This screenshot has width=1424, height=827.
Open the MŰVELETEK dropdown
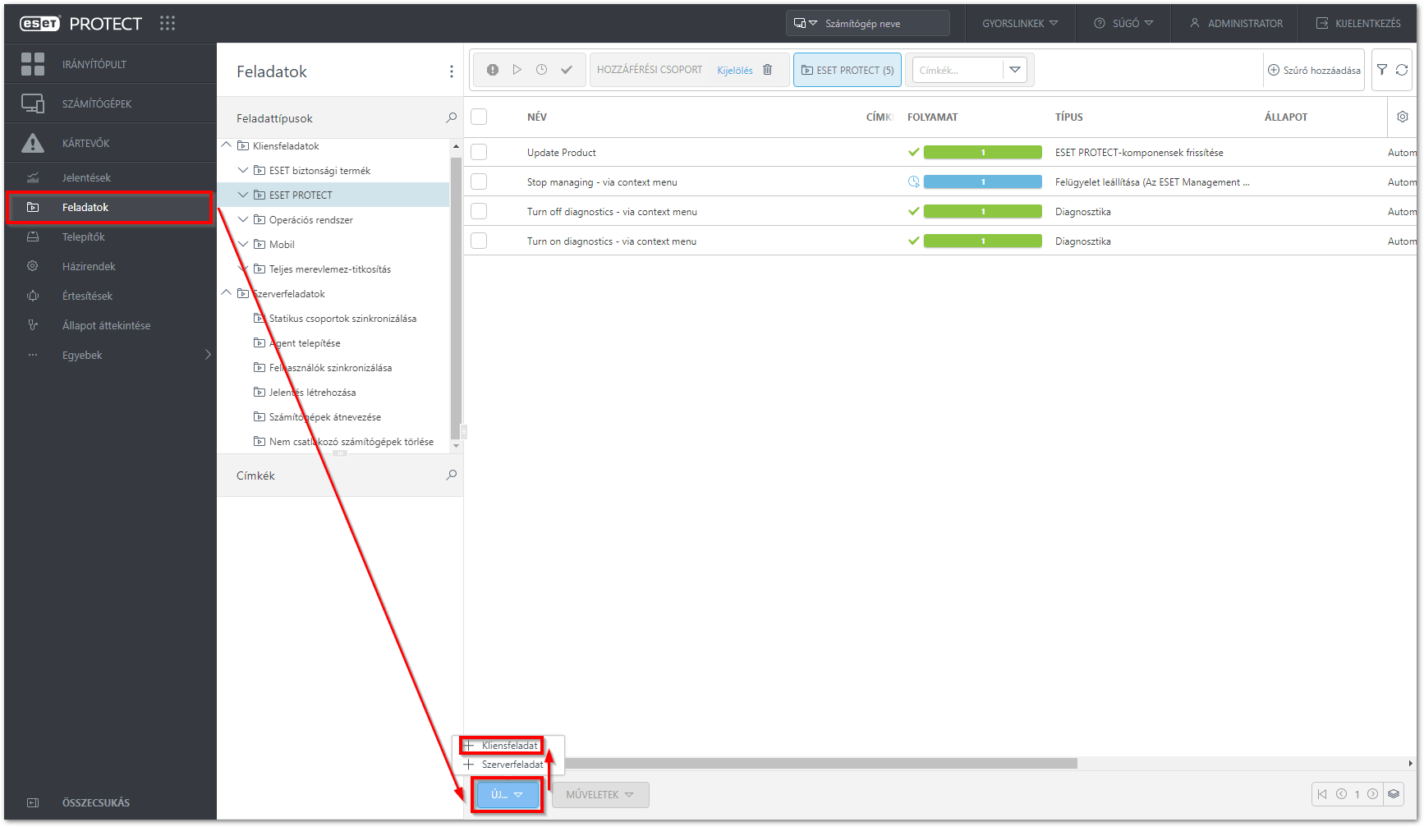[x=600, y=794]
